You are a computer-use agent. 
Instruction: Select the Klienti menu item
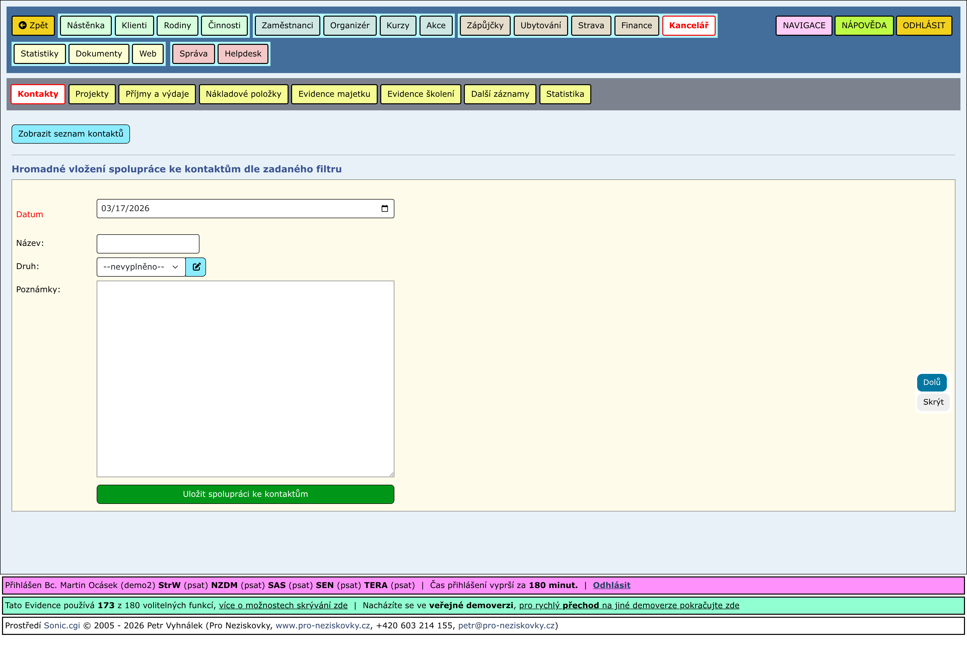click(x=134, y=26)
